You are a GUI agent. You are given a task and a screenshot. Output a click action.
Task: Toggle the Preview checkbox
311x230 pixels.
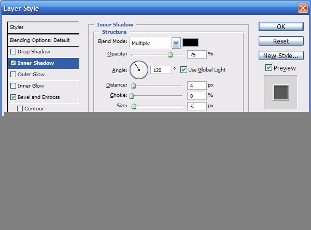coord(268,68)
